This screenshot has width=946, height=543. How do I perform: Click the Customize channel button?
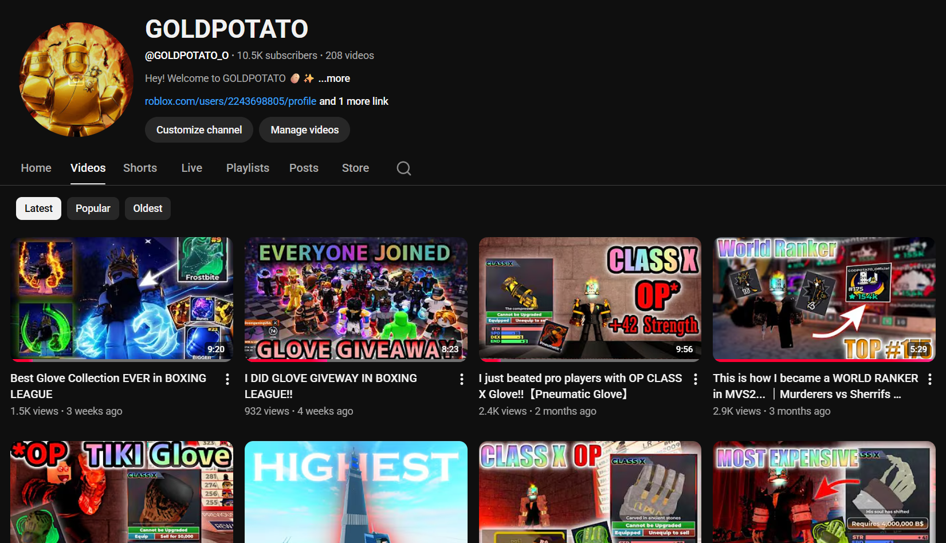tap(199, 130)
